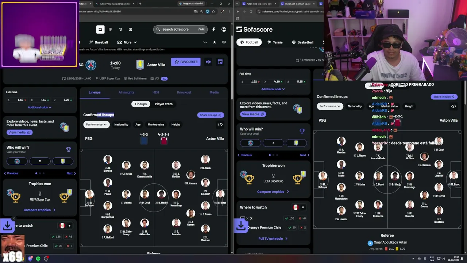Switch to Player stats toggle in left window
467x263 pixels.
pos(163,104)
